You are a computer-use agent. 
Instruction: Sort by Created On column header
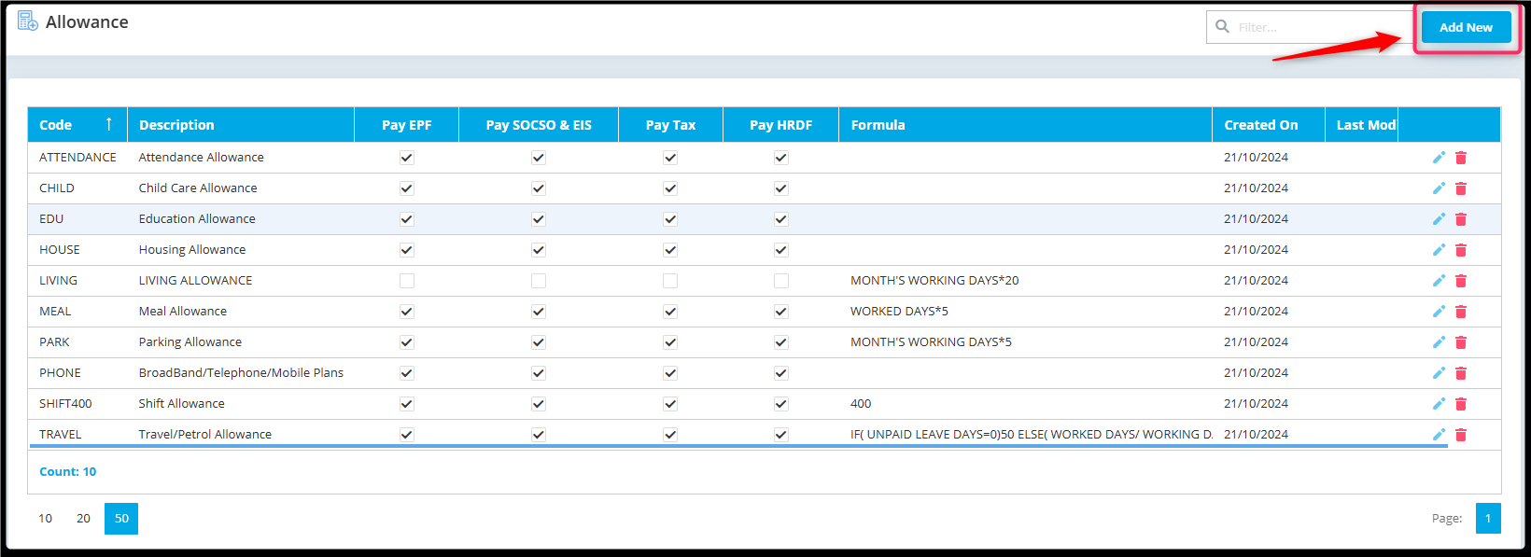coord(1269,125)
